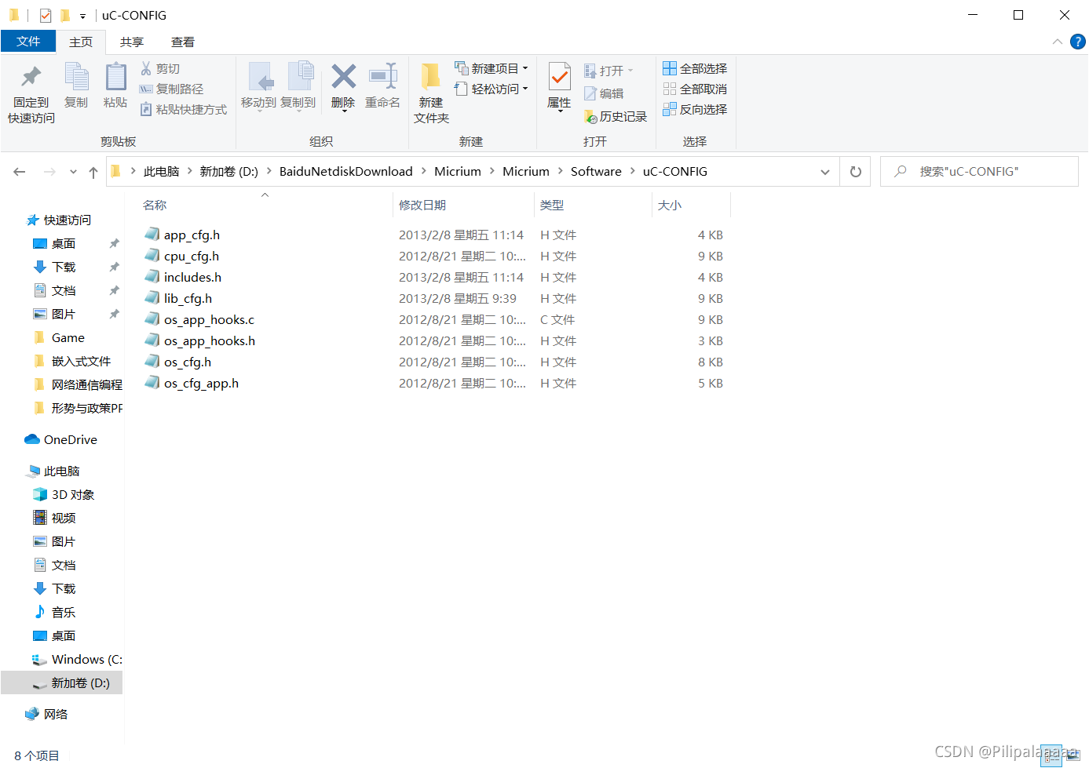Screen dimensions: 1089x768
Task: Click the BaiduNetdiskDownload breadcrumb
Action: tap(346, 172)
